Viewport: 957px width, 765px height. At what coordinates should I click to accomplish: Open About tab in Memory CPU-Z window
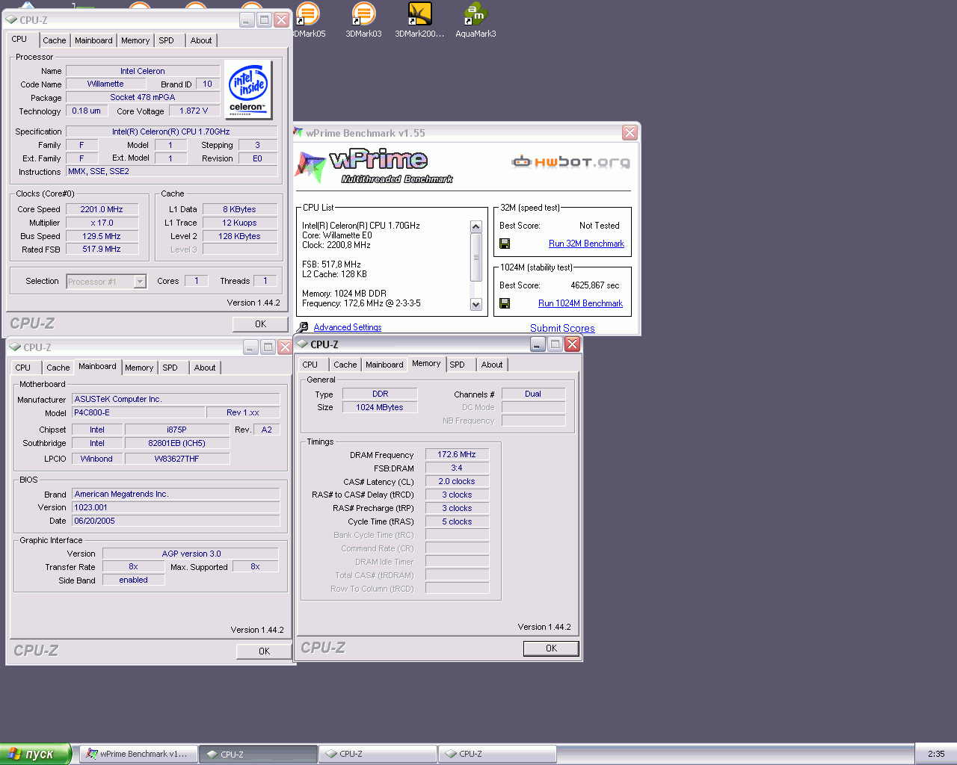click(492, 365)
